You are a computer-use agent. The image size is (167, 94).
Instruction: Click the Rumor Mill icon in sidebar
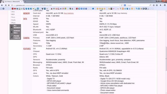pyautogui.click(x=12, y=32)
